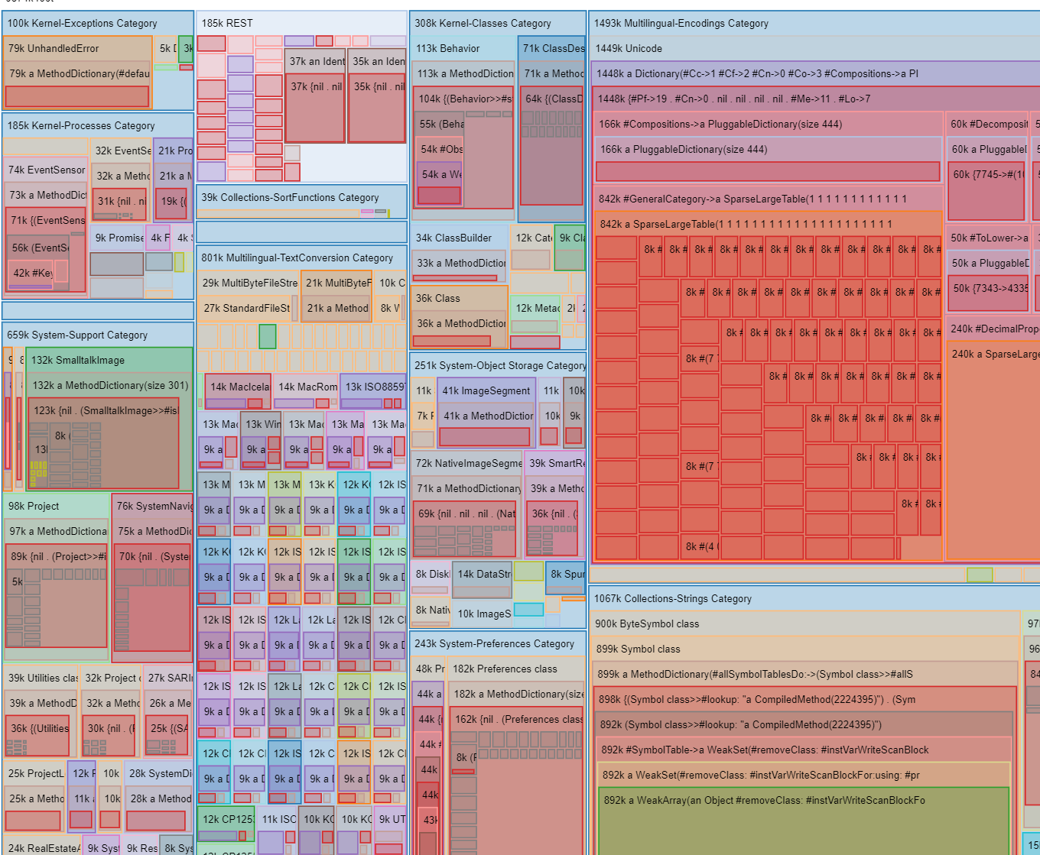Click the 98k Project cell
Screen dimensions: 1040x855
tap(34, 507)
